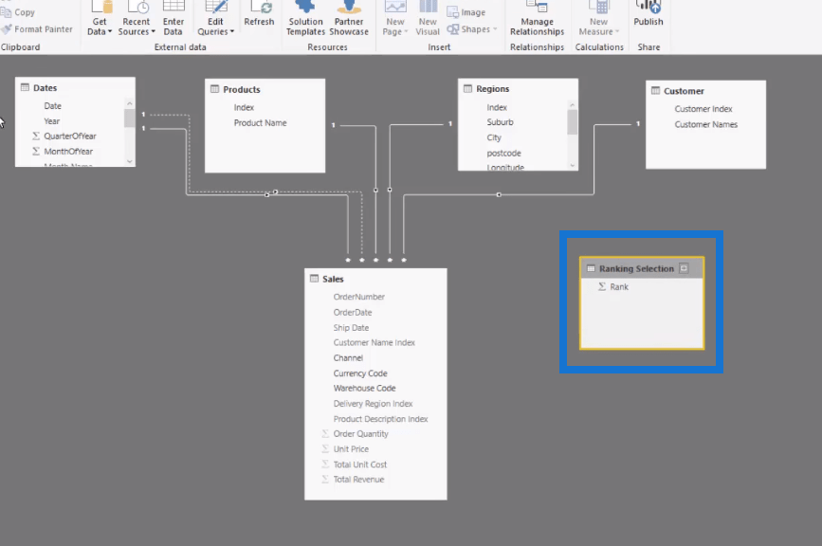Click the Date field in Dates table
Screen dimensions: 822x546
(x=52, y=106)
